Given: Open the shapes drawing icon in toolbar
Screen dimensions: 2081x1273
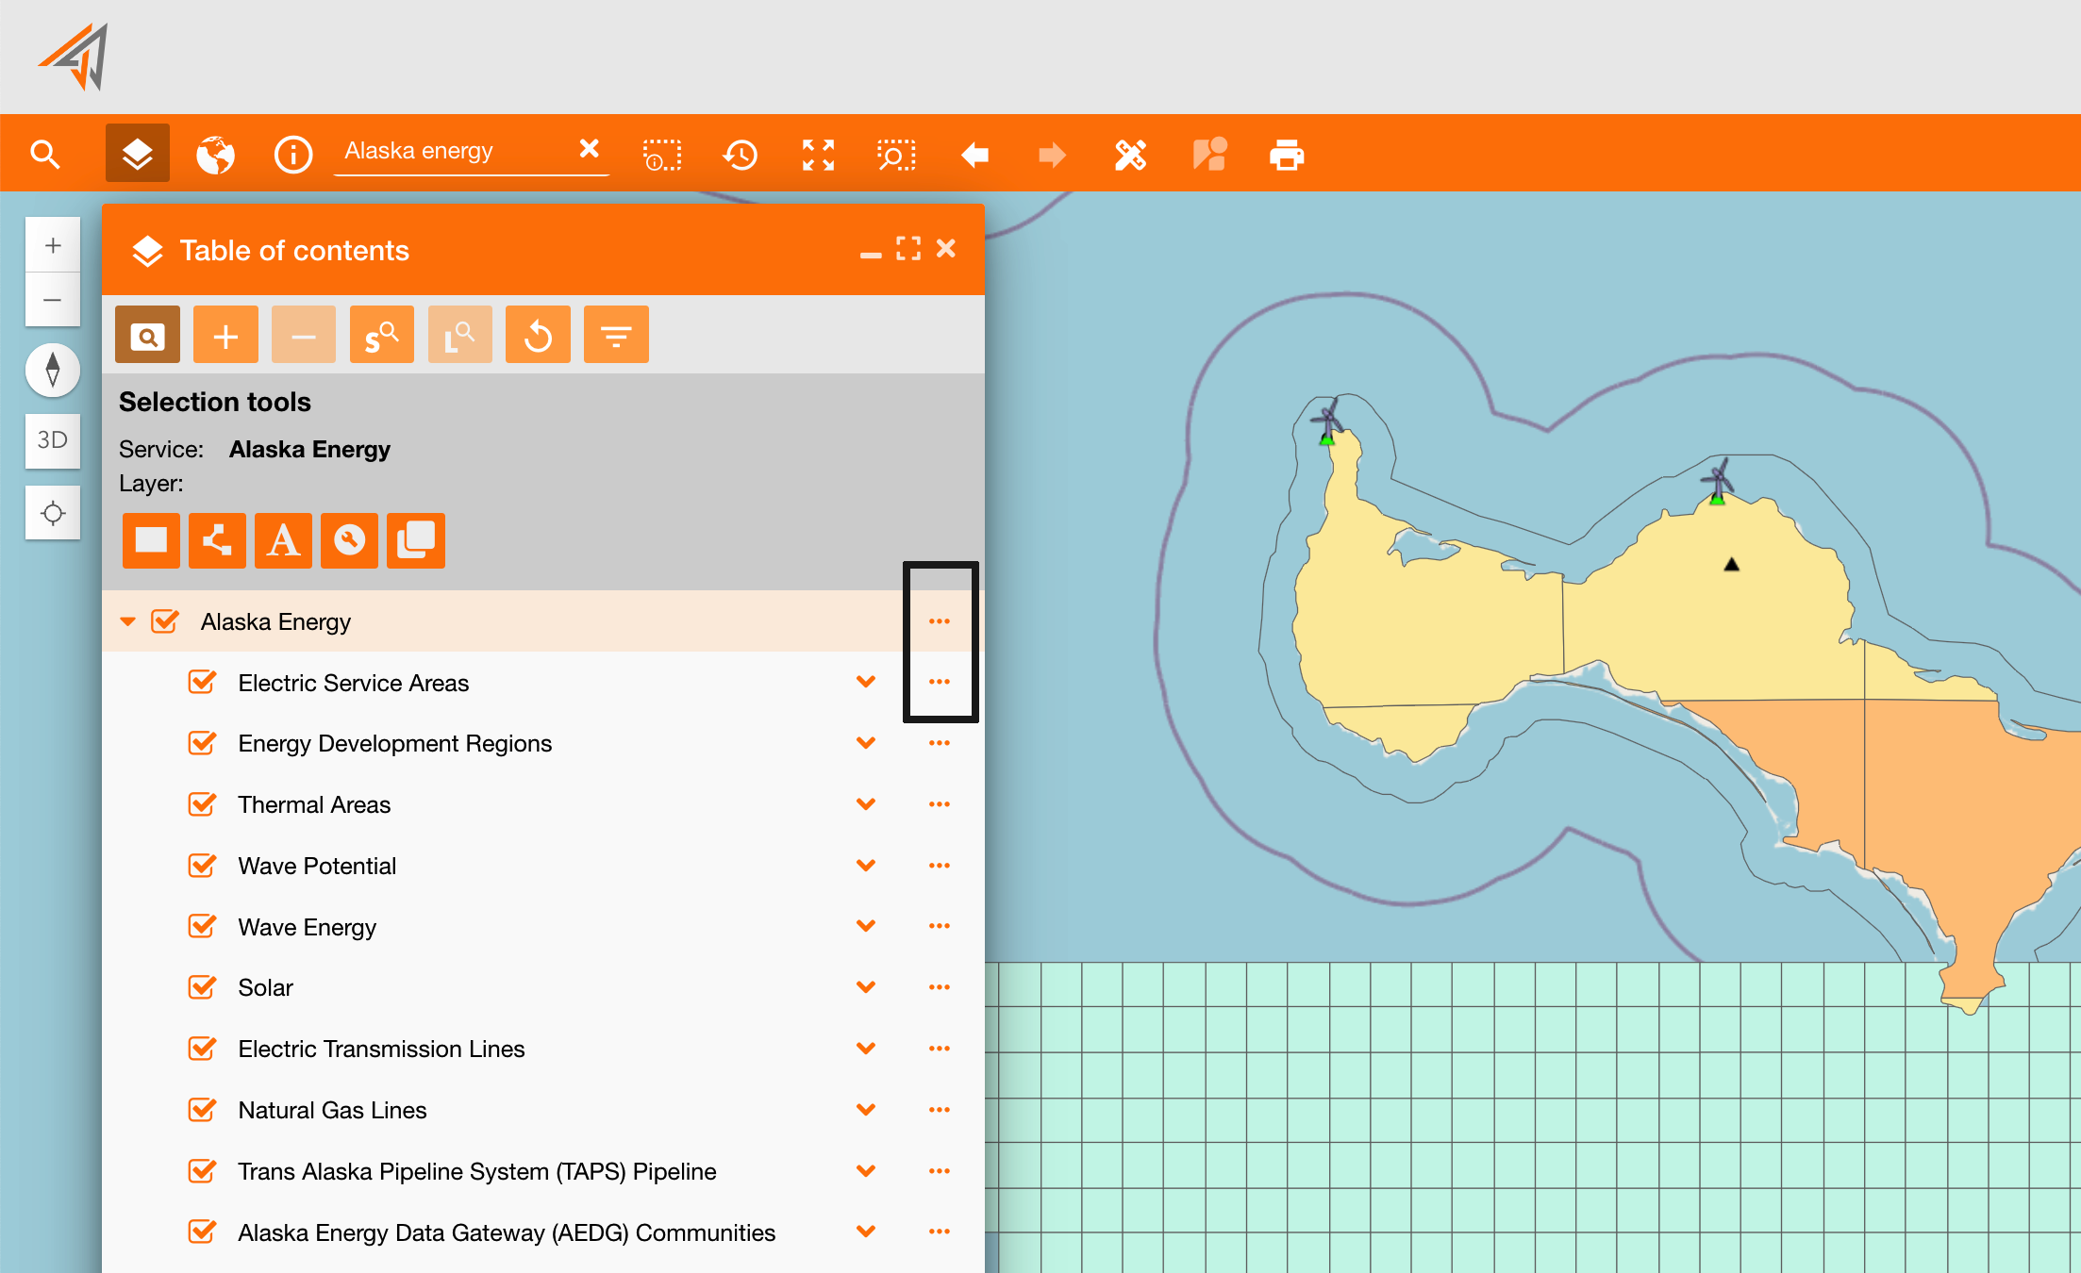Looking at the screenshot, I should (1209, 155).
